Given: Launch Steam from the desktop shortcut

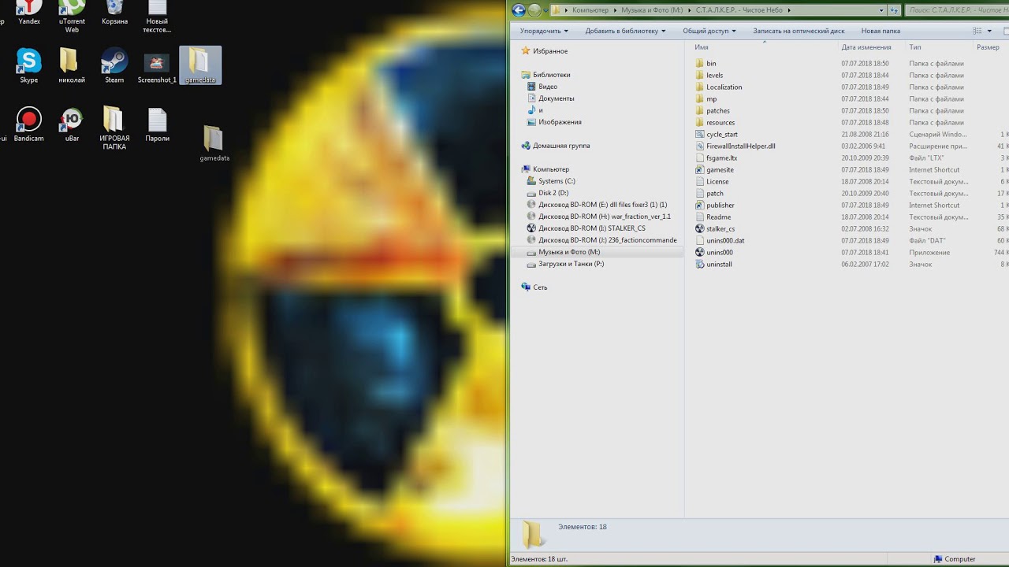Looking at the screenshot, I should (114, 65).
